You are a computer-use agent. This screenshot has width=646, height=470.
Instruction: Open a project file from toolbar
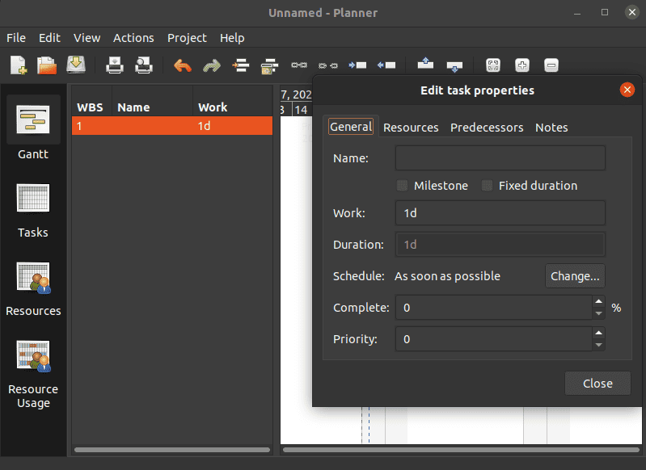tap(47, 65)
